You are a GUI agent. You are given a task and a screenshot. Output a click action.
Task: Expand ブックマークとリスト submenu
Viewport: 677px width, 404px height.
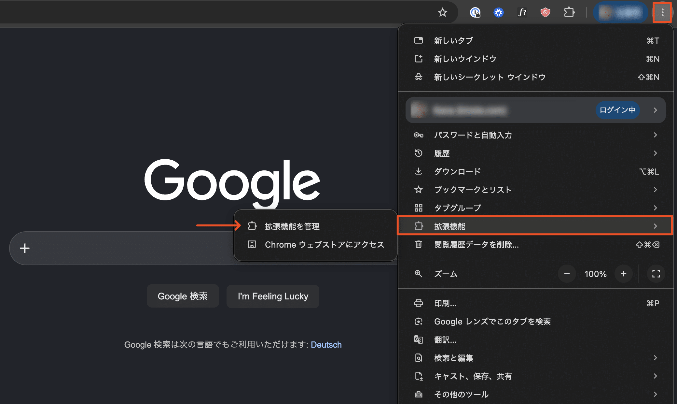click(x=536, y=190)
